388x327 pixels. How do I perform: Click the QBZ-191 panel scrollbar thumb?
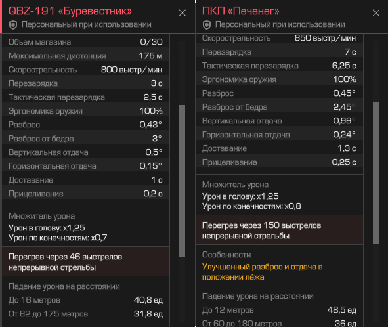182,181
